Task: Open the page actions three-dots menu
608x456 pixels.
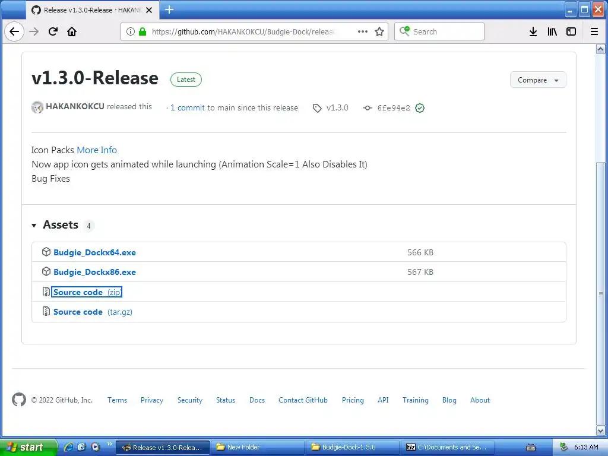Action: pyautogui.click(x=363, y=31)
